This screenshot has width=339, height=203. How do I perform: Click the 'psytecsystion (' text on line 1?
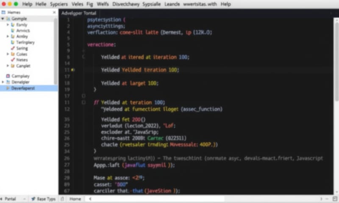pyautogui.click(x=106, y=19)
